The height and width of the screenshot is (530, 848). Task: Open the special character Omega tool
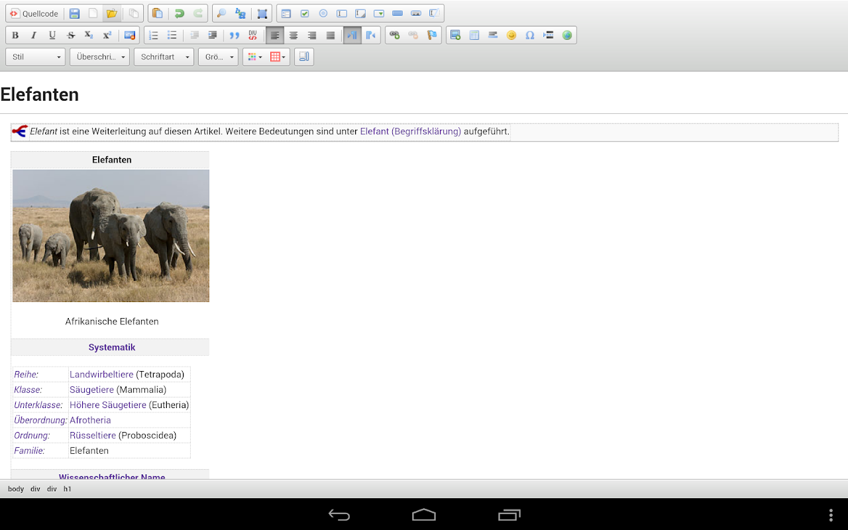[x=530, y=35]
